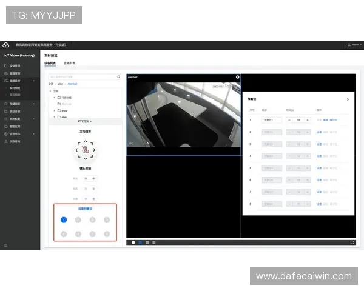364x291 pixels.
Task: Click 设置 link in preset row 8
Action: click(319, 204)
